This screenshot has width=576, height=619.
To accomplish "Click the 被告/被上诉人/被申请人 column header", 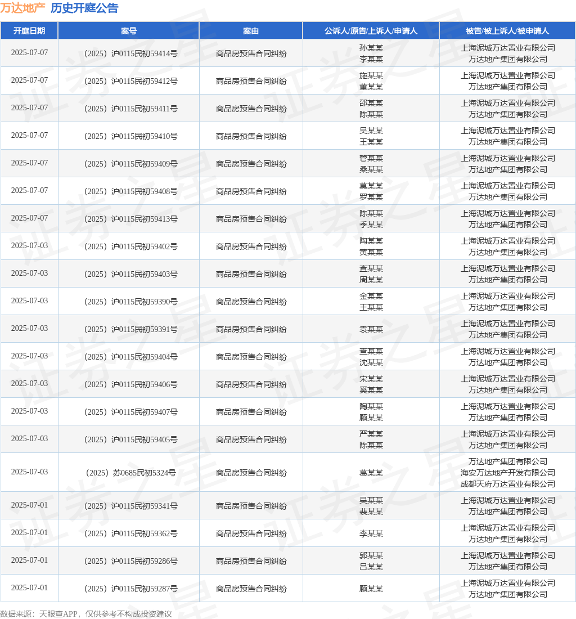I will [507, 31].
